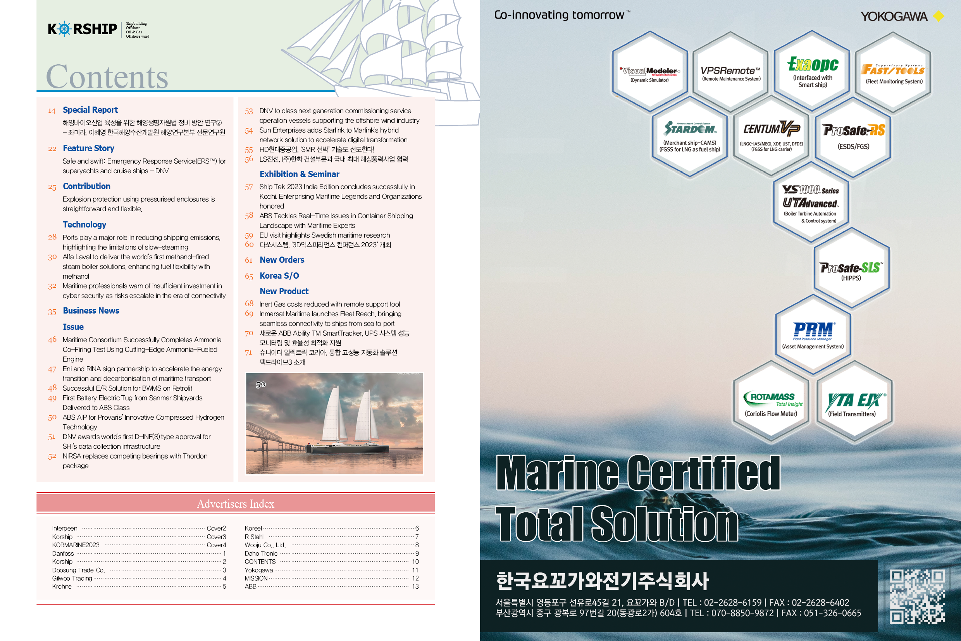961x641 pixels.
Task: Select the Sun Enterprises Starlink entry
Action: click(x=334, y=135)
